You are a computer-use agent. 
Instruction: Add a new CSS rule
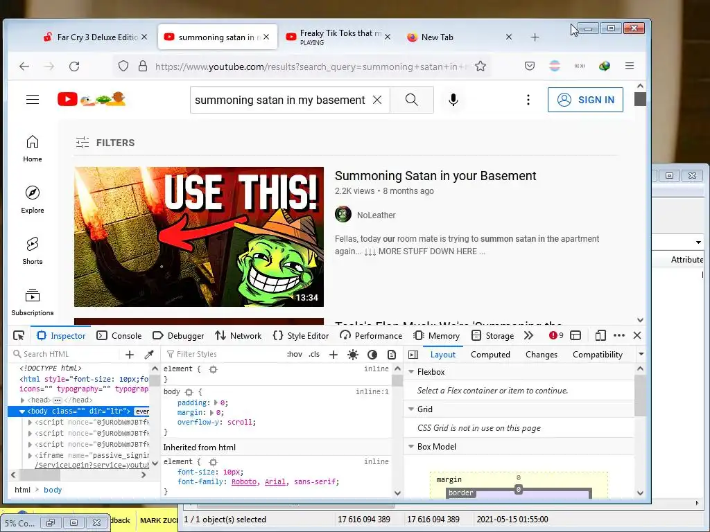click(x=334, y=354)
